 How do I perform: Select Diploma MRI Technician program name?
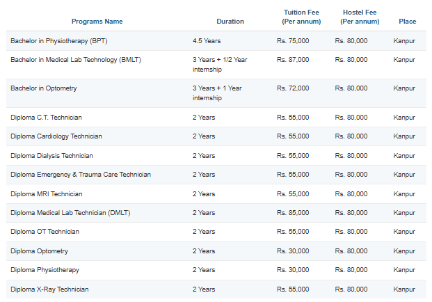(47, 194)
